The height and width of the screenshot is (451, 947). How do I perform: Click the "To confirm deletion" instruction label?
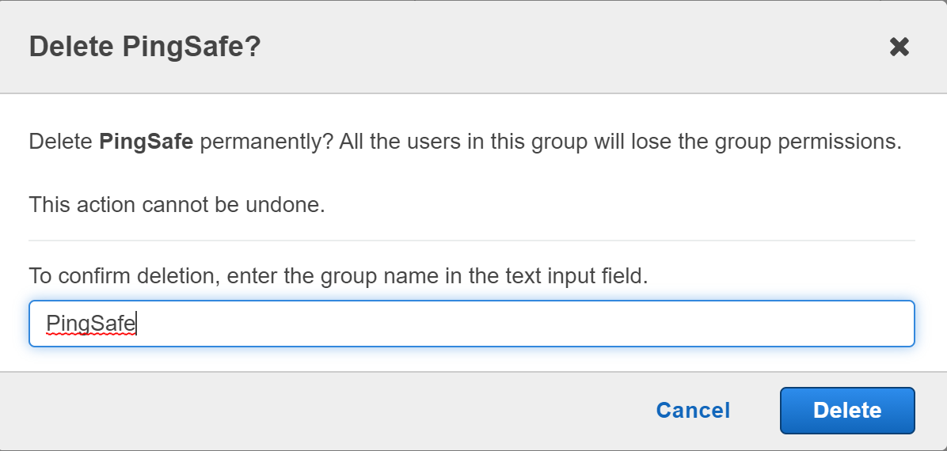338,276
